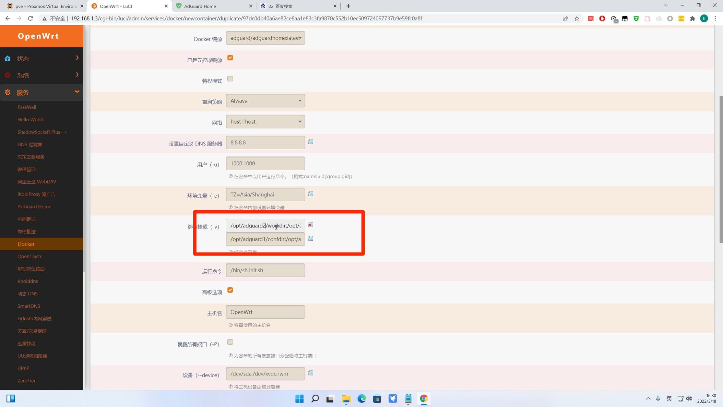This screenshot has width=723, height=407.
Task: Uncheck 总是先拉取镜像
Action: click(230, 57)
